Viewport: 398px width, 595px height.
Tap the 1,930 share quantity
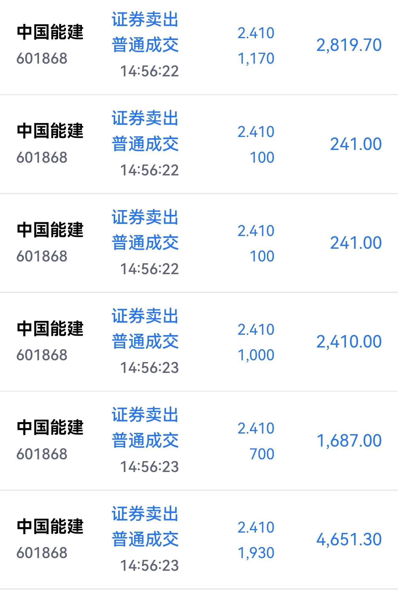(x=256, y=553)
